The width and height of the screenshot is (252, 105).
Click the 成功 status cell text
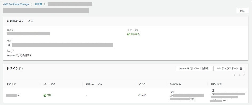(49, 95)
